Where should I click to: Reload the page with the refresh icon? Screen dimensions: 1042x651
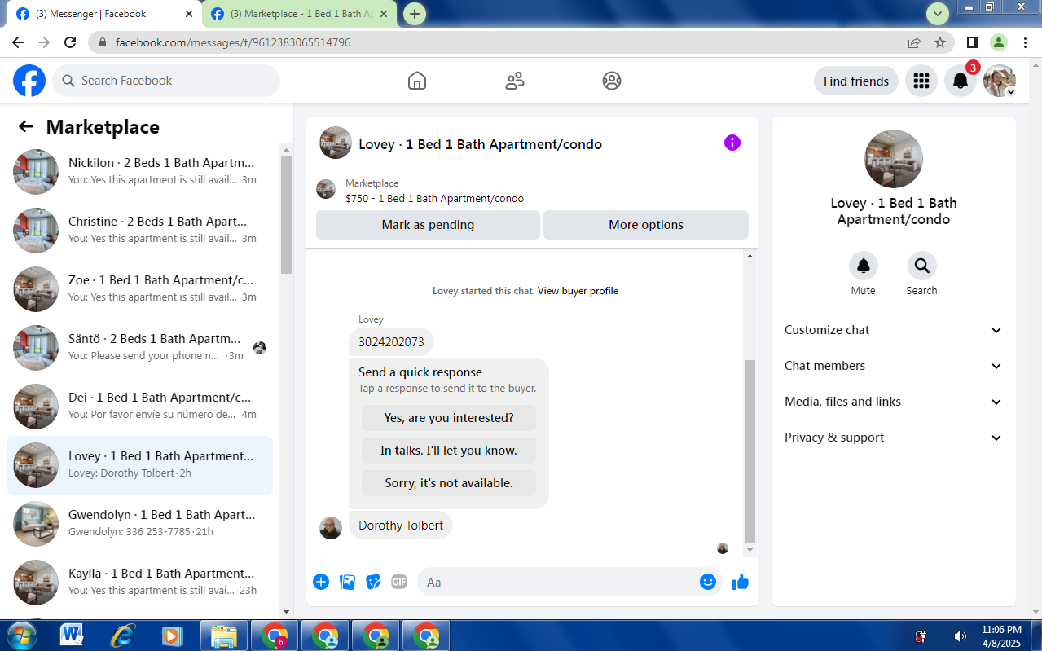(x=70, y=42)
